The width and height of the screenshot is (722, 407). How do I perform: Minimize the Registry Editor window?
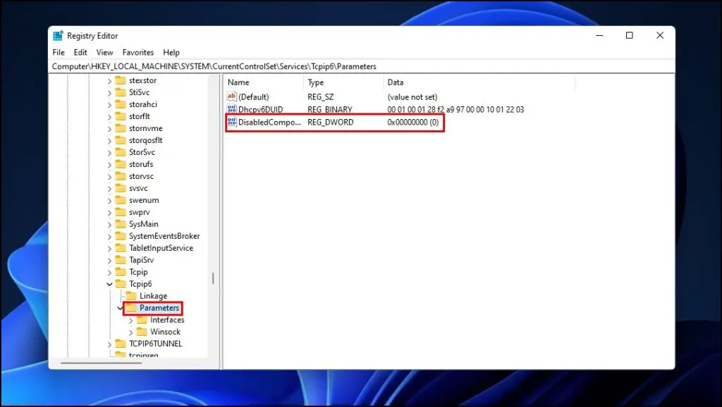599,35
